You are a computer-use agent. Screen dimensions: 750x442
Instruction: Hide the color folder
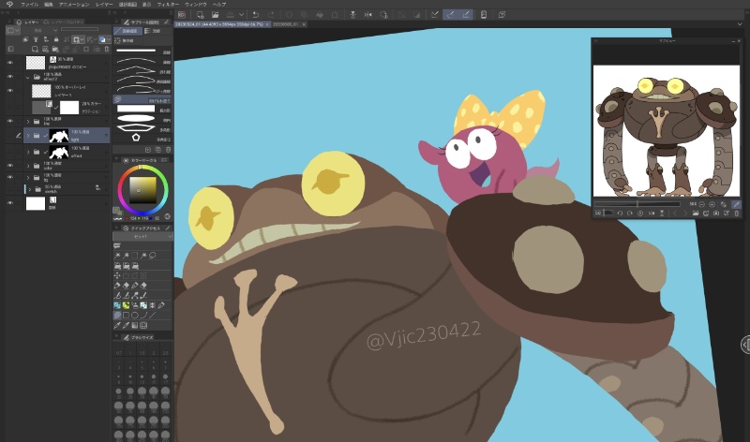coord(10,166)
